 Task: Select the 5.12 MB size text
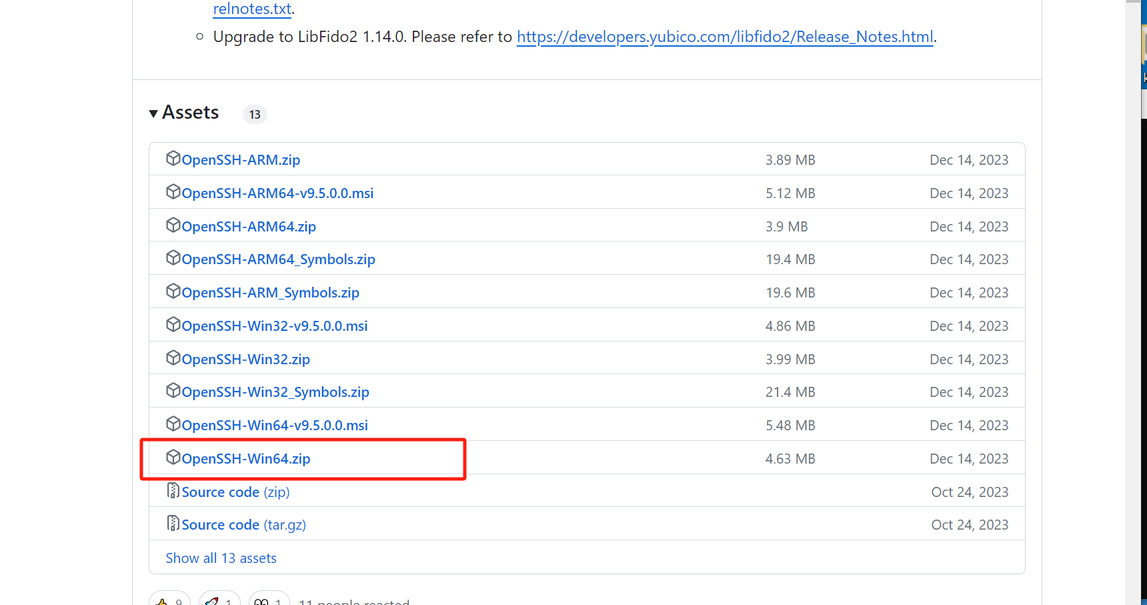pyautogui.click(x=790, y=193)
